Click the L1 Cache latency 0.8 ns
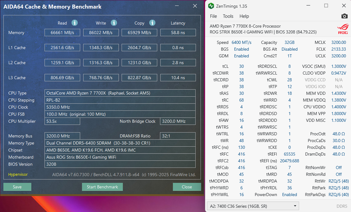This screenshot has height=212, width=351. [178, 48]
